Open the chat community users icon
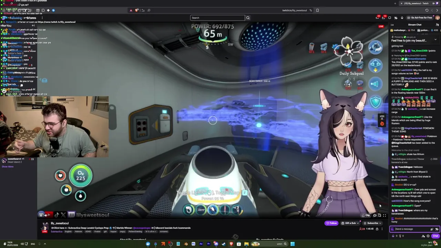Screen dimensions: 441x248 (438, 25)
